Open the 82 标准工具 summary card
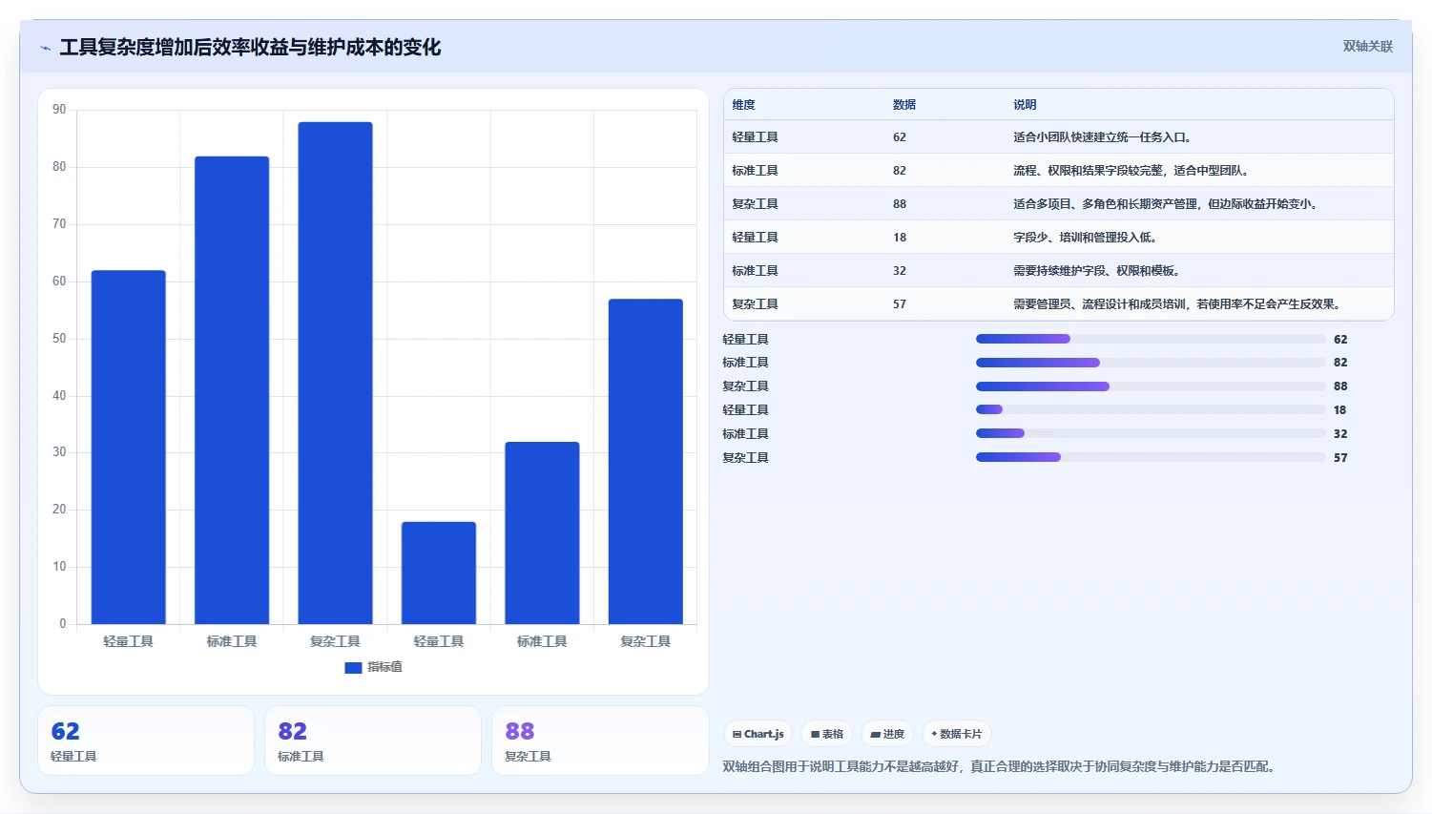 pyautogui.click(x=373, y=741)
